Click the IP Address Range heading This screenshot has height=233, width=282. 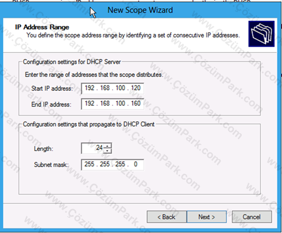click(x=42, y=27)
